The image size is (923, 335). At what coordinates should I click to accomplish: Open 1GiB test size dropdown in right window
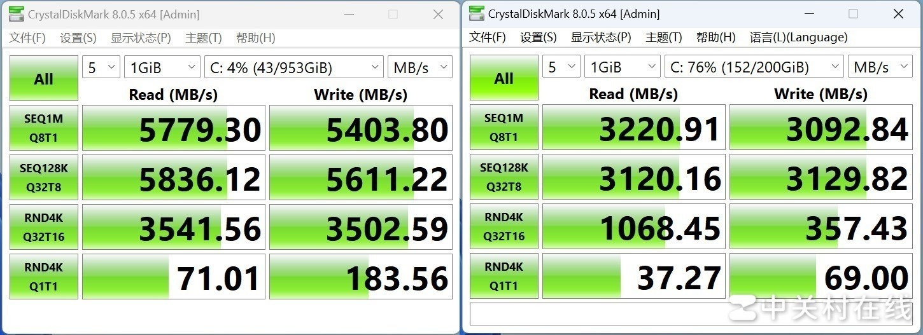pyautogui.click(x=623, y=67)
